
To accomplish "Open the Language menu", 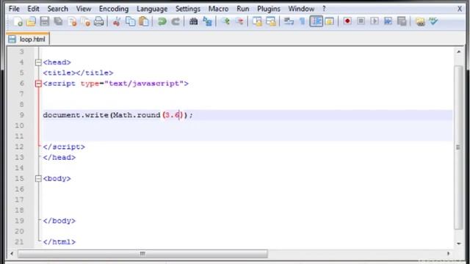I will tap(152, 9).
